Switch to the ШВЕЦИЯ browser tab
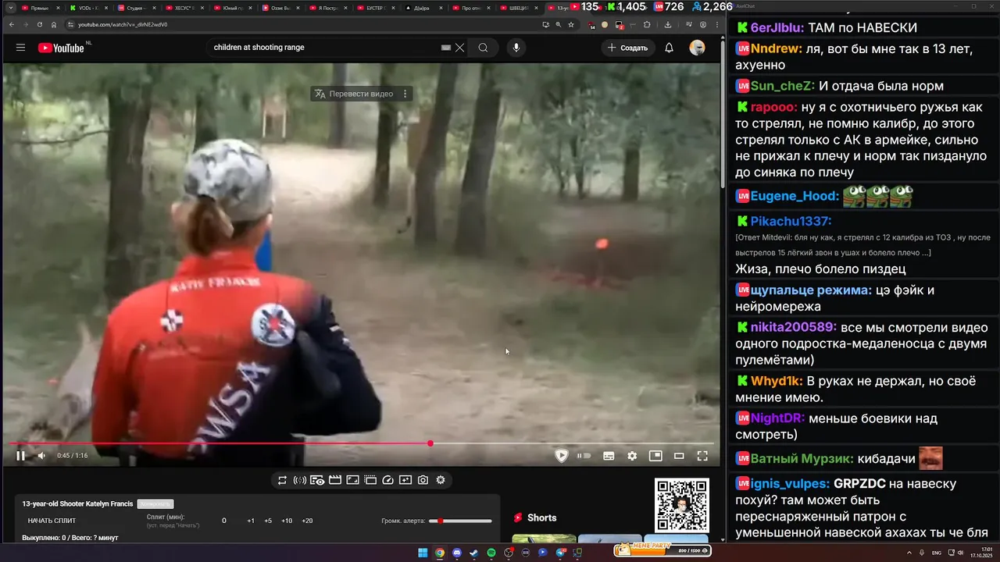The height and width of the screenshot is (562, 1000). click(x=519, y=7)
